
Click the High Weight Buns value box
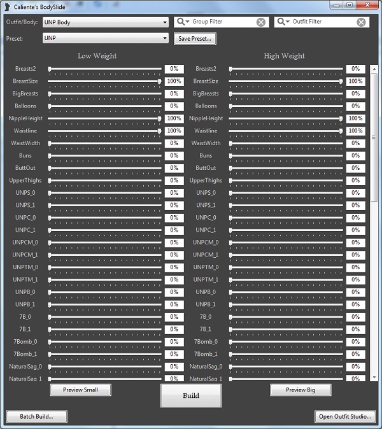pos(356,156)
